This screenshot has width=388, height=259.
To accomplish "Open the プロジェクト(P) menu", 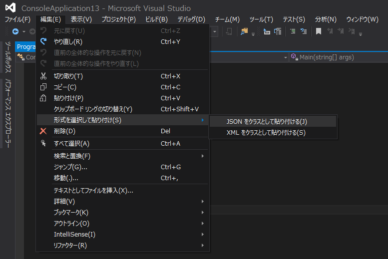I will point(118,19).
